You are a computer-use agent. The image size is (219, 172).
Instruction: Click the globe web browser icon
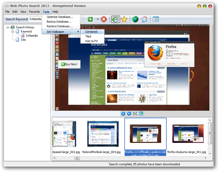tap(135, 19)
